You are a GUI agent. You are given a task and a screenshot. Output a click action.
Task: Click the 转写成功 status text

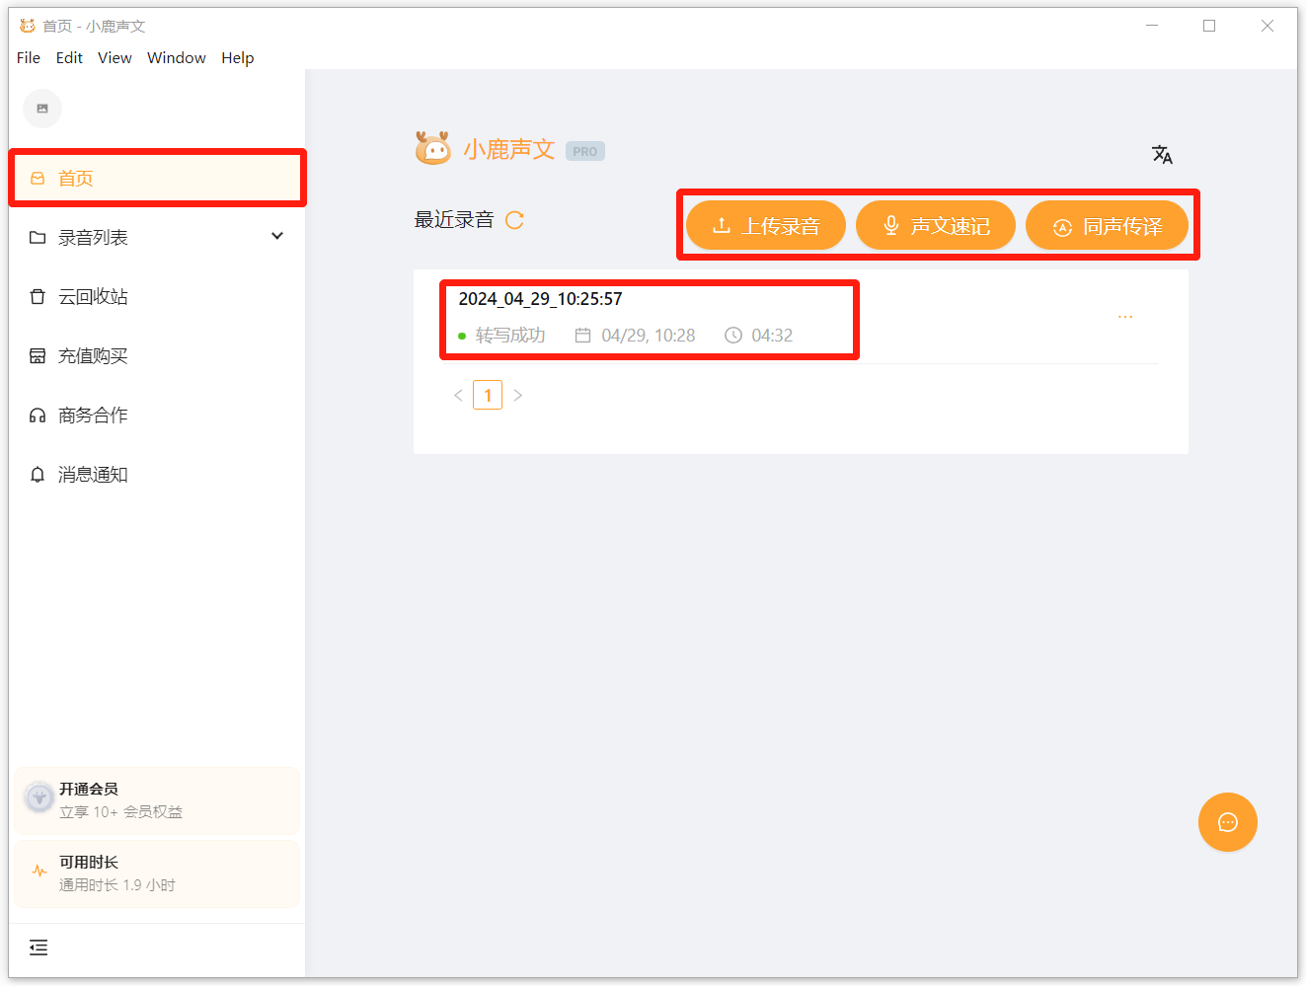(x=510, y=336)
